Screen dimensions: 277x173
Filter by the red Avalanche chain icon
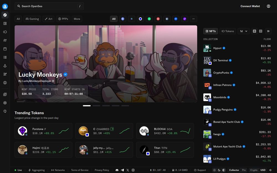[158, 19]
